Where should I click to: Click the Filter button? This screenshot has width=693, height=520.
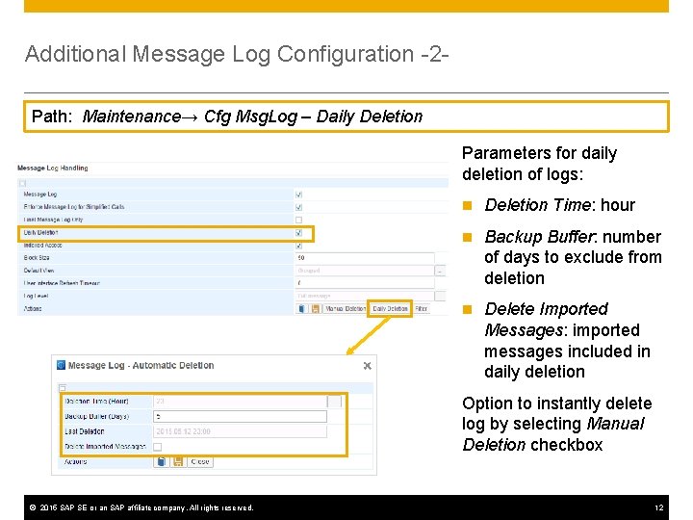click(422, 309)
